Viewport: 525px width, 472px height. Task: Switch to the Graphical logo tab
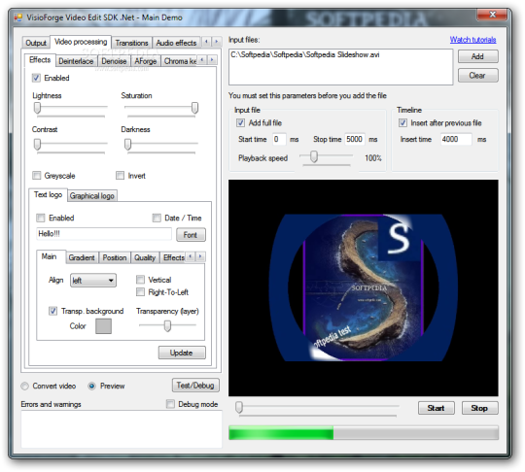[x=92, y=196]
